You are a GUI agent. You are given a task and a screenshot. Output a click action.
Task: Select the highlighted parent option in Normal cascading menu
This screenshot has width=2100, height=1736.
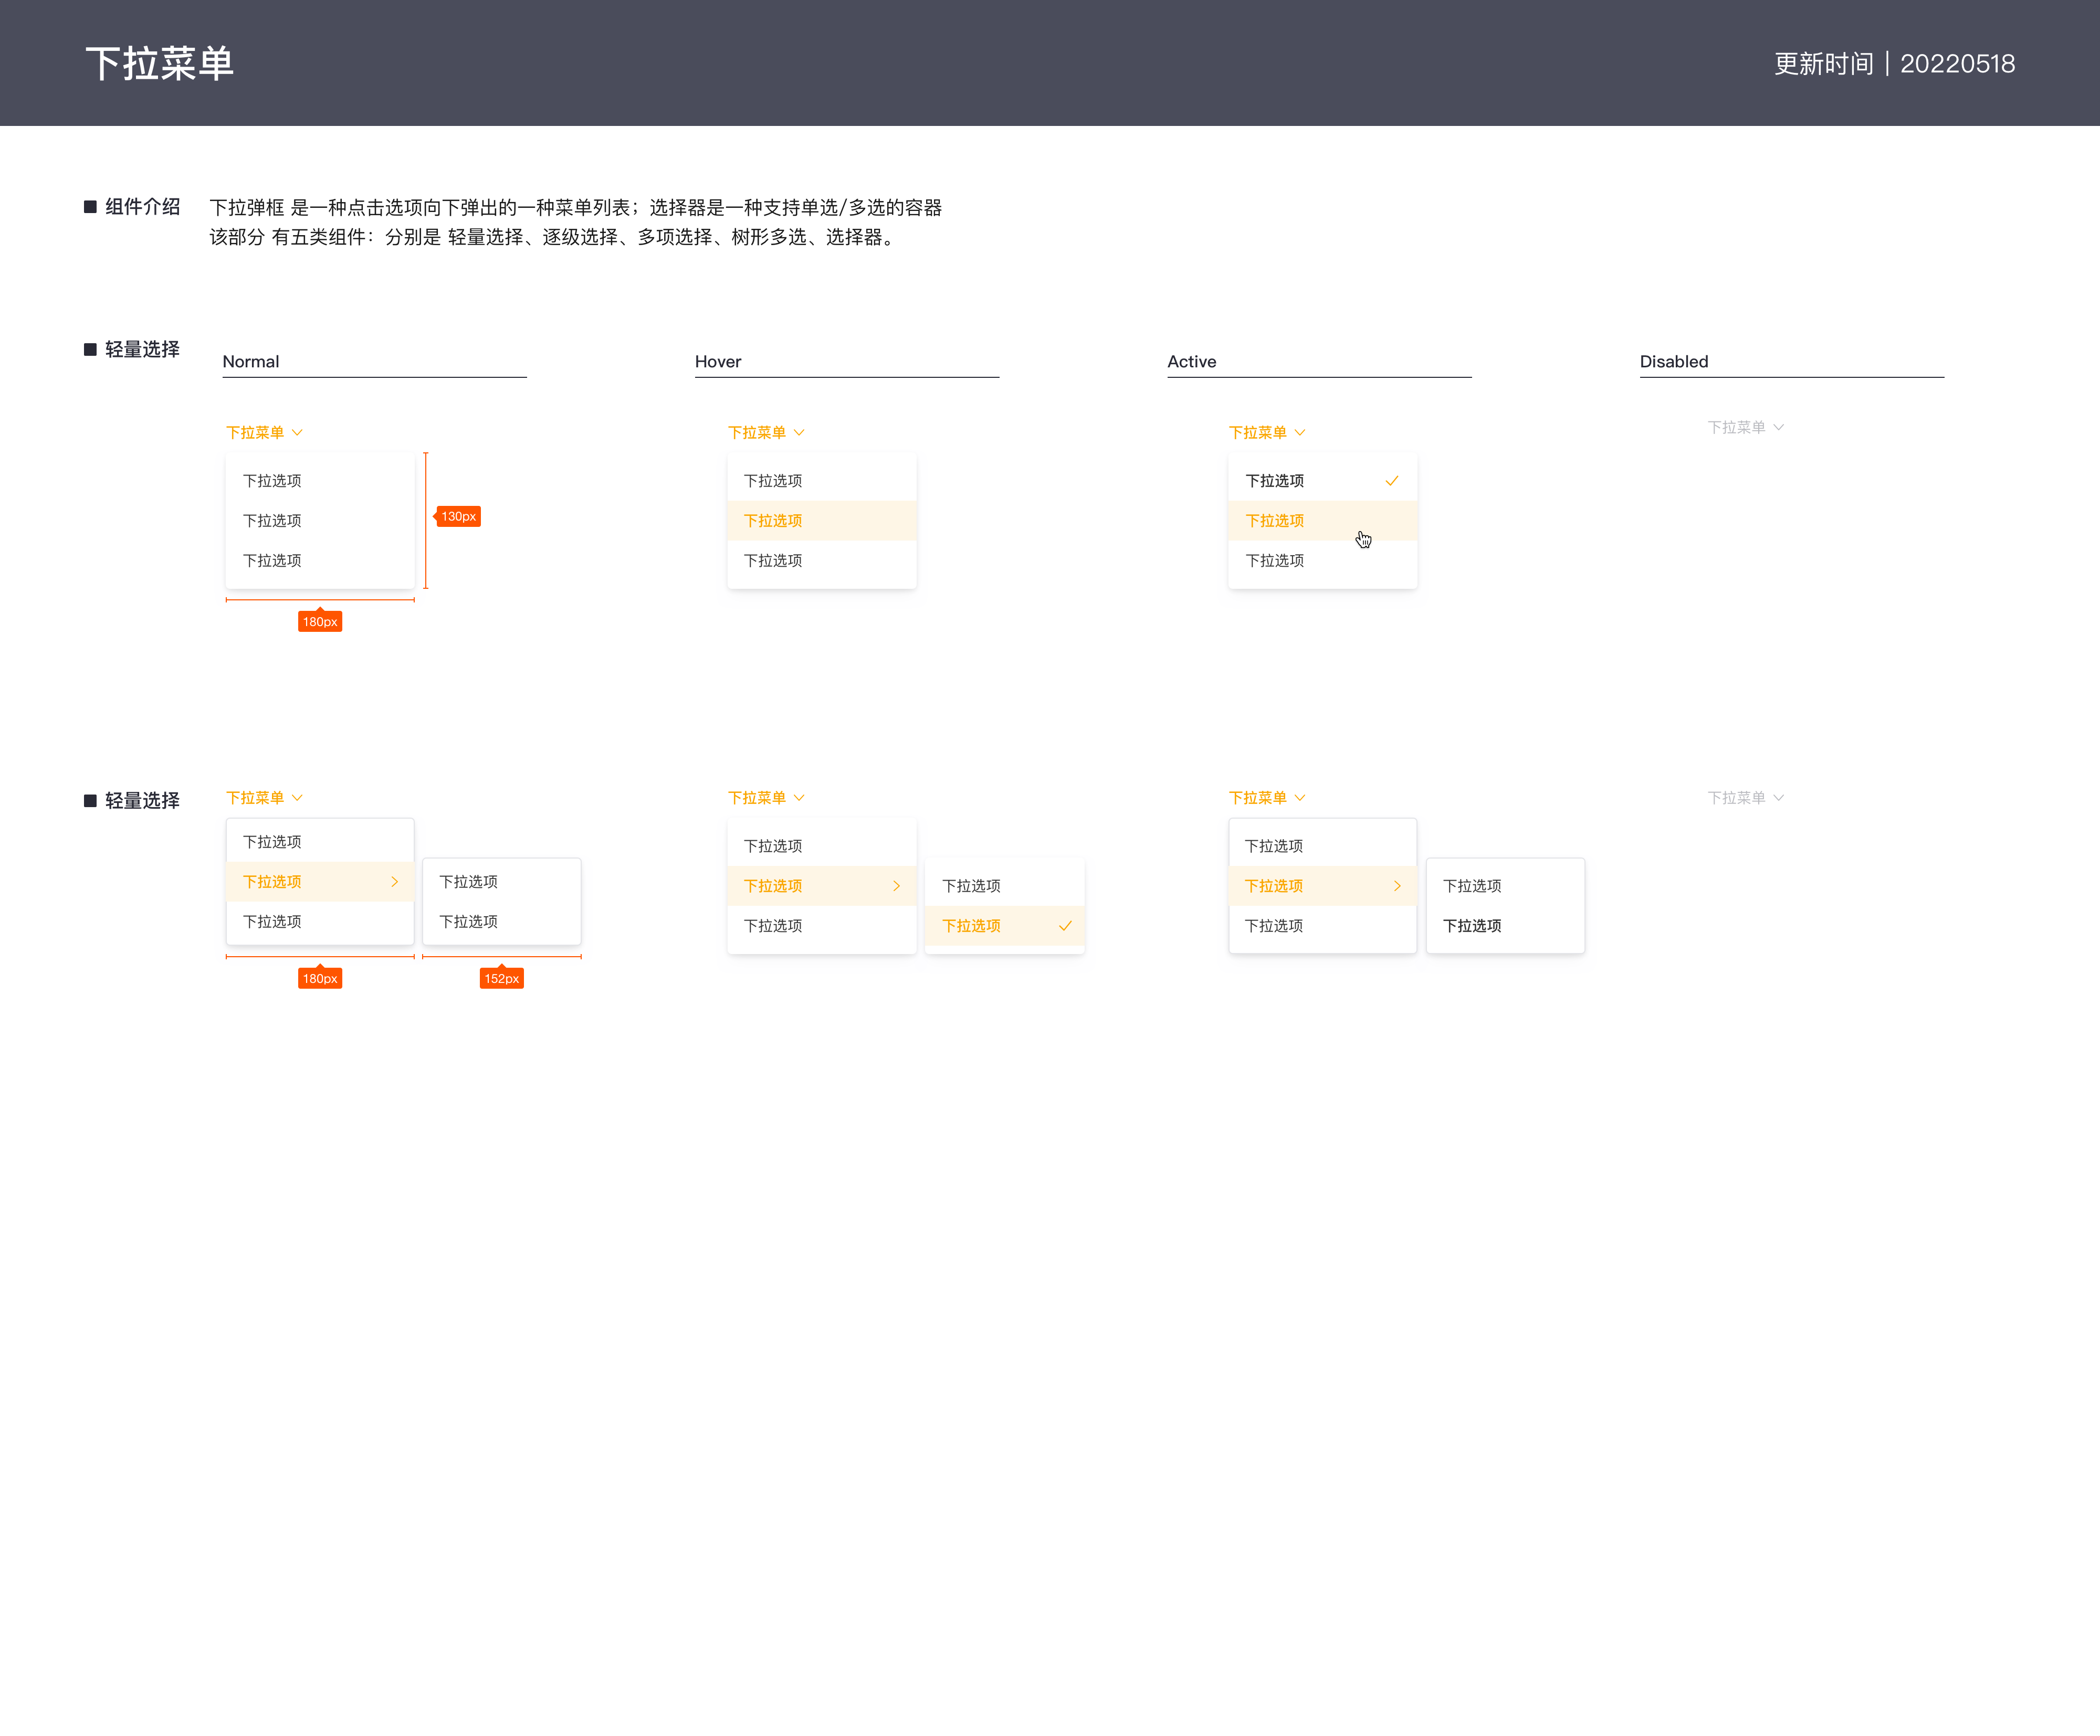[320, 882]
